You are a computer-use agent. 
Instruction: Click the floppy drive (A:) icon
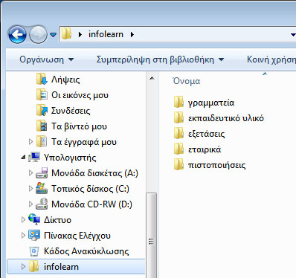[42, 173]
